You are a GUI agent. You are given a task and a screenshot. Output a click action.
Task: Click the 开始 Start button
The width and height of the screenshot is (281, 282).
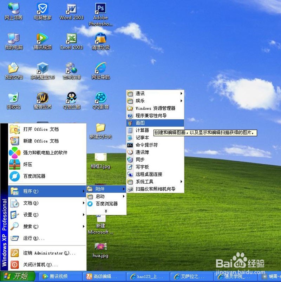18,276
